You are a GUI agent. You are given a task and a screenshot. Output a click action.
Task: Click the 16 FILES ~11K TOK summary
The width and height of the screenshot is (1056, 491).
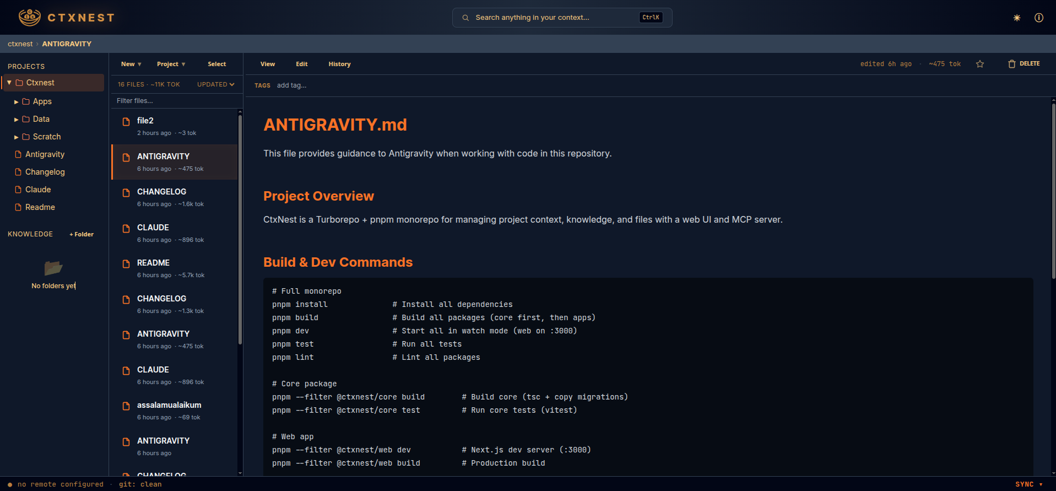click(x=149, y=84)
